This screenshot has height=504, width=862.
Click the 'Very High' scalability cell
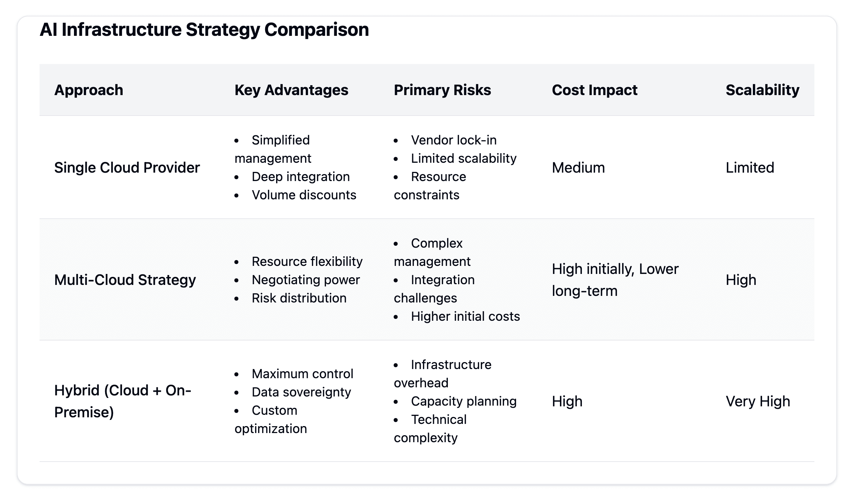pyautogui.click(x=758, y=401)
